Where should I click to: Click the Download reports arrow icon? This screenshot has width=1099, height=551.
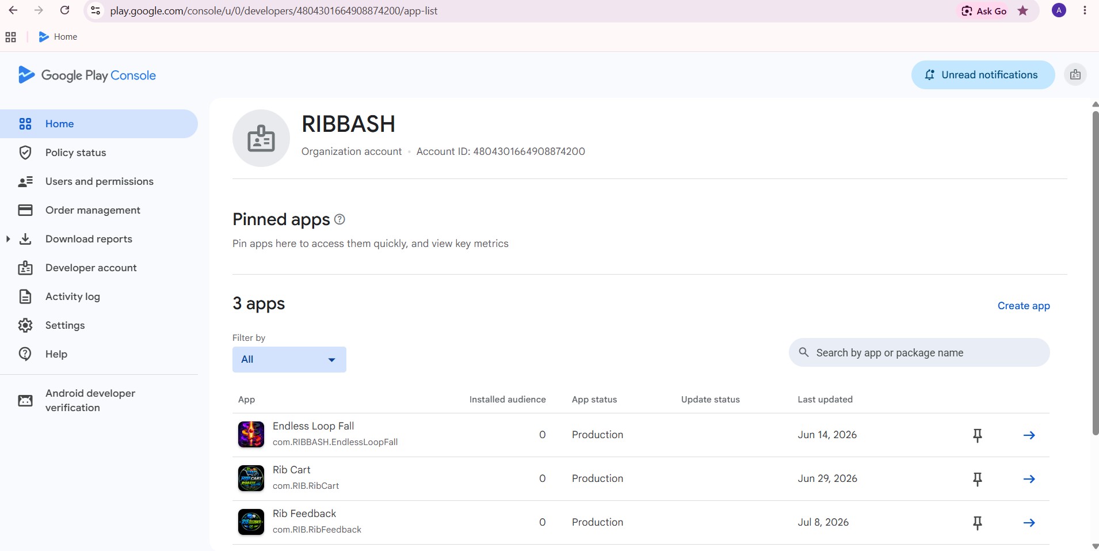25,239
